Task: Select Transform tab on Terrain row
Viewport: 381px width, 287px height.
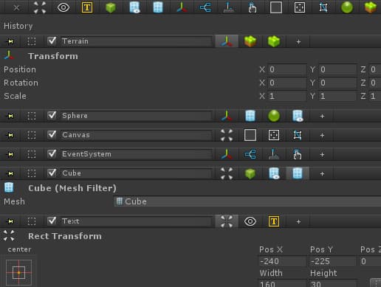Action: tap(227, 41)
